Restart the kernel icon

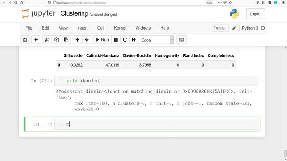coord(125,40)
